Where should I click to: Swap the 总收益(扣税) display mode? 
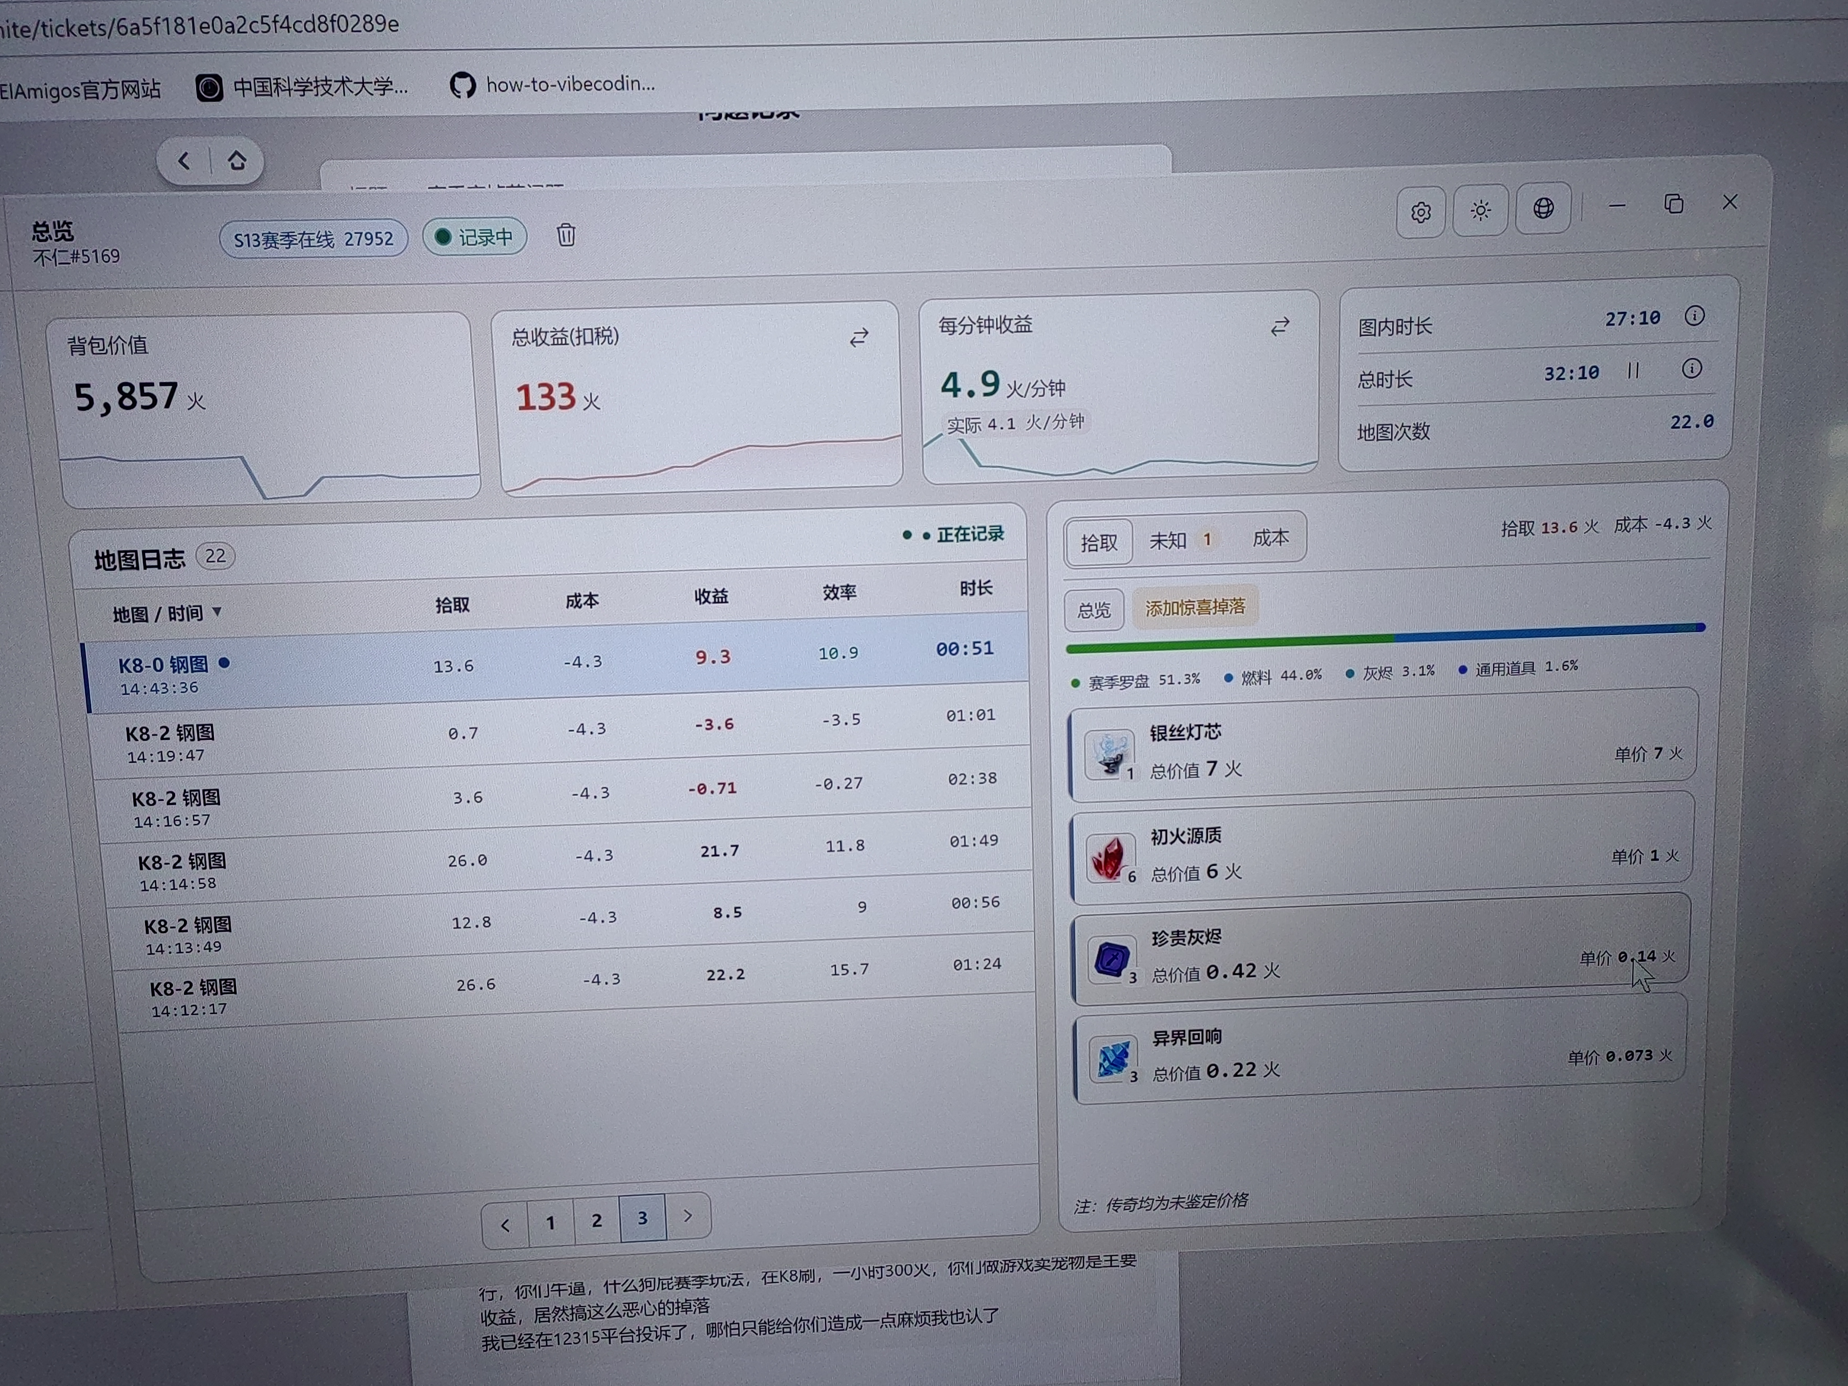point(859,337)
